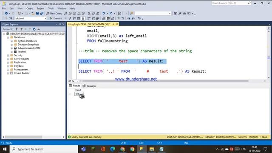Image resolution: width=272 pixels, height=153 pixels.
Task: Execute the selected query
Action: point(56,18)
